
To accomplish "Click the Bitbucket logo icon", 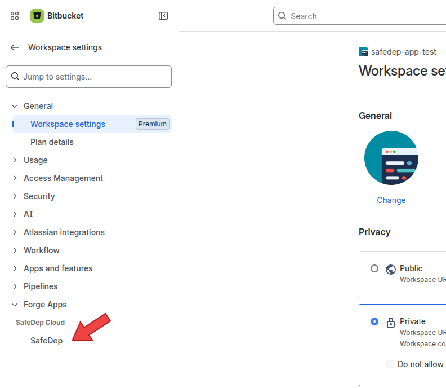I will click(37, 16).
